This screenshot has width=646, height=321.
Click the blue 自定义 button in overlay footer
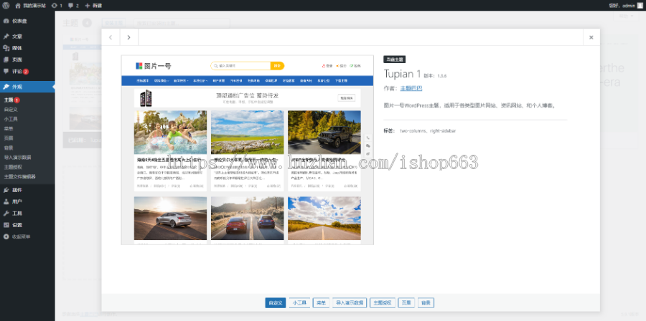point(275,303)
